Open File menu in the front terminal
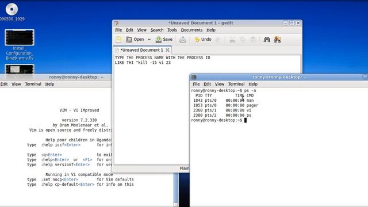Viewport: 368px width, 207px height. (x=196, y=84)
